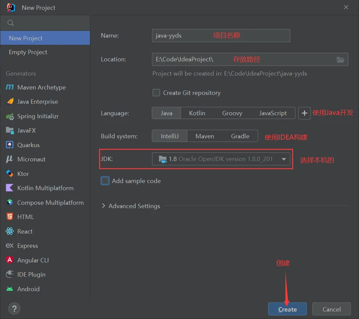
Task: Pick the React generator icon
Action: click(x=9, y=231)
